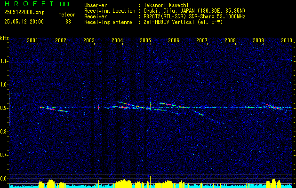Viewport: 296px width, 188px height.
Task: Click the observer name Takanori Kawachi
Action: coord(166,5)
